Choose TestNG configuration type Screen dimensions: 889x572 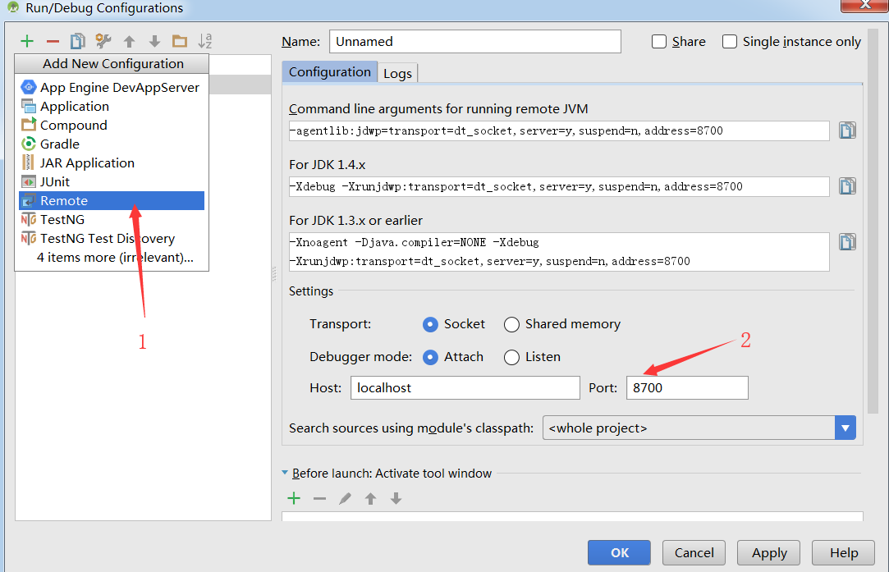tap(112, 219)
